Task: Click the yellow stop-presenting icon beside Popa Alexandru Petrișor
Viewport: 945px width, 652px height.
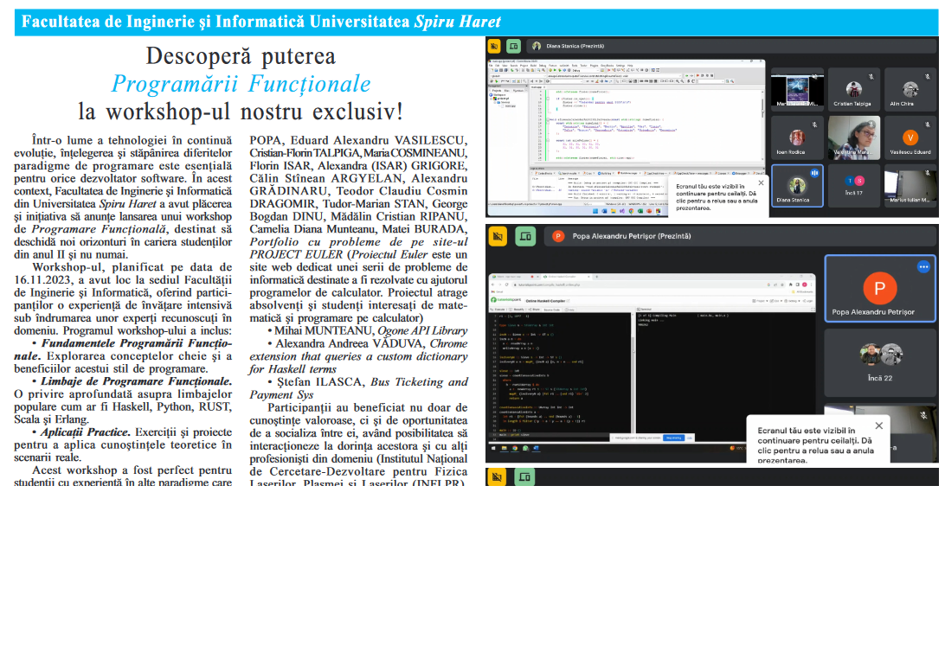Action: click(x=497, y=235)
